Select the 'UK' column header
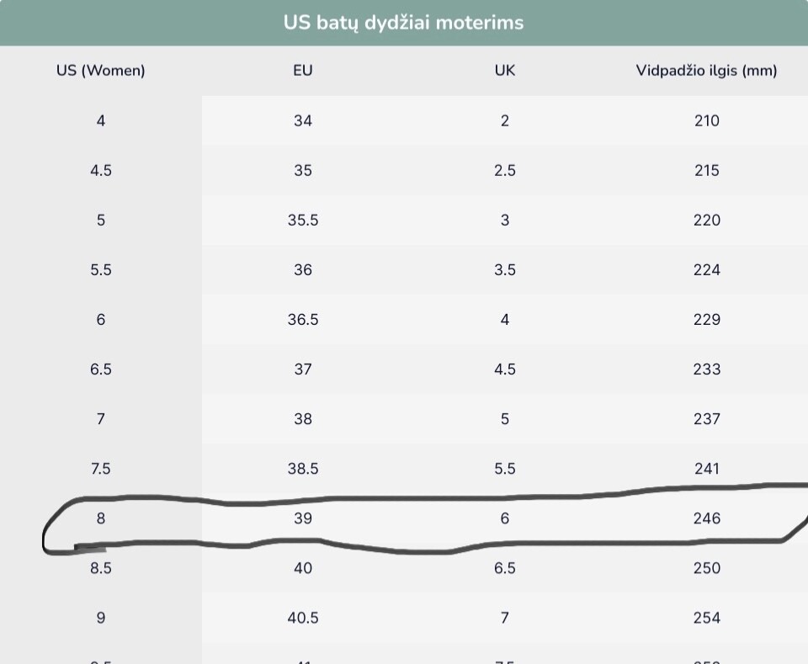 point(505,71)
